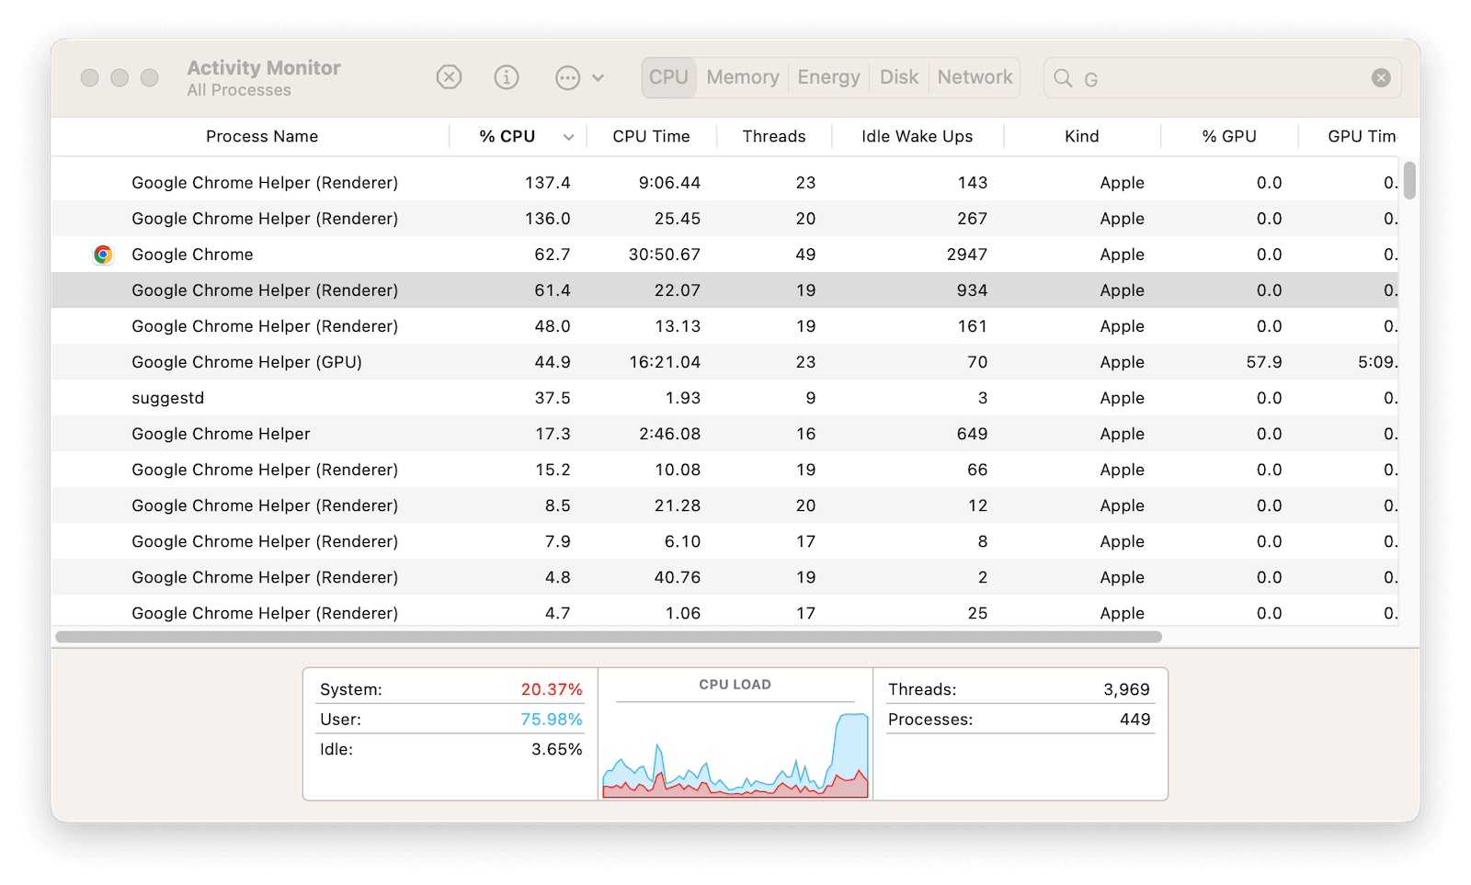This screenshot has width=1471, height=885.
Task: Clear the search field with the X icon
Action: pyautogui.click(x=1381, y=77)
